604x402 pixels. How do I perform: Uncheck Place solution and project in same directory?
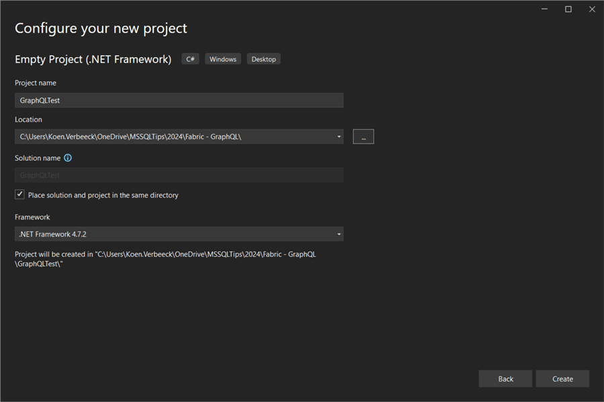(x=20, y=195)
